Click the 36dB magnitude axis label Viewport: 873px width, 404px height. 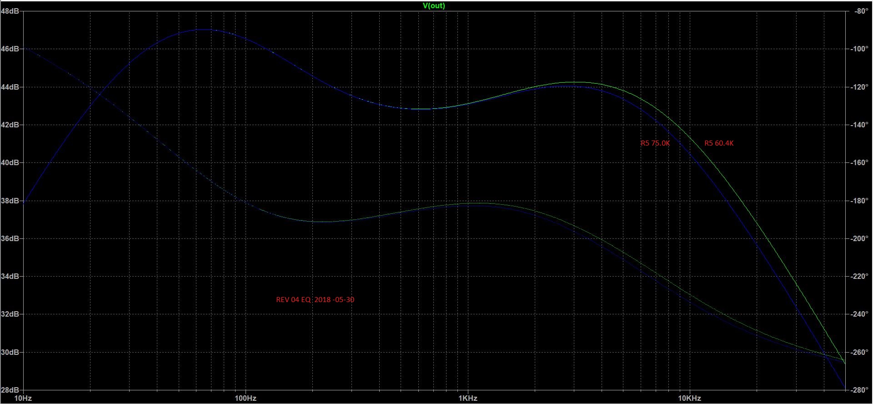coord(10,238)
